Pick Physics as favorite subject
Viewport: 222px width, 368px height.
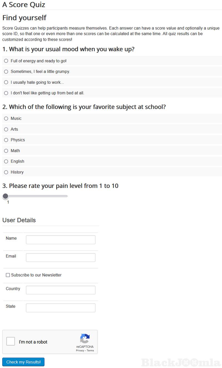[6, 140]
